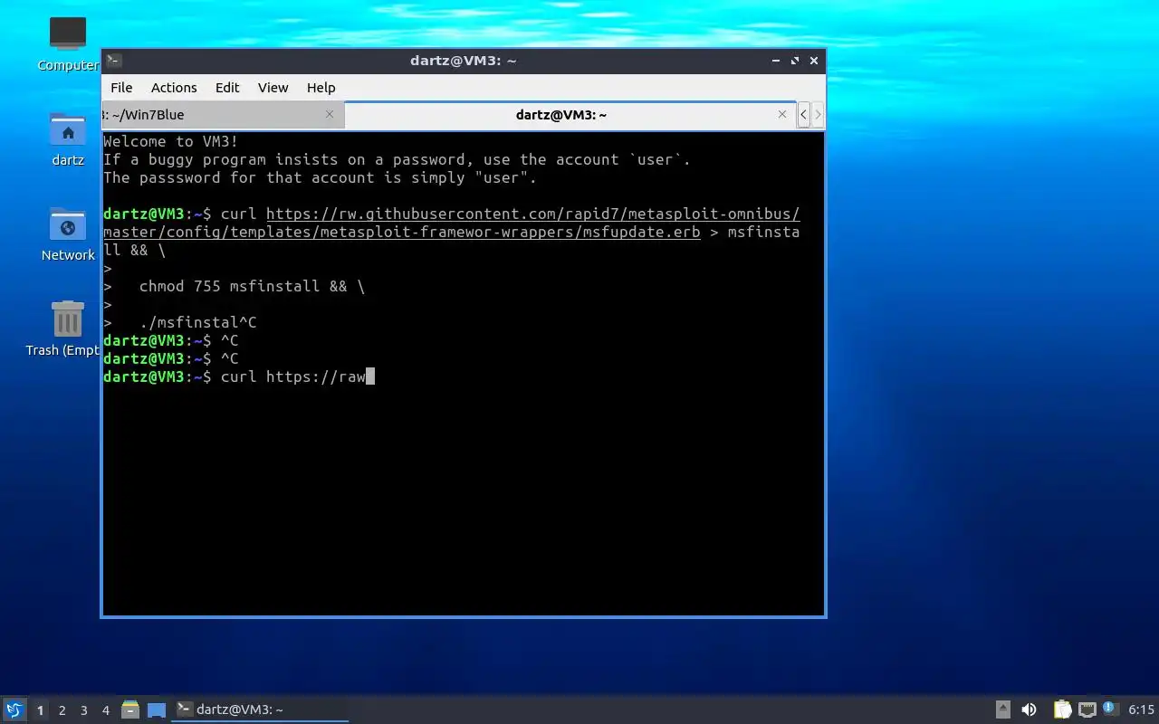Image resolution: width=1159 pixels, height=724 pixels.
Task: Switch to the ~/Win7Blue terminal tab
Action: coord(223,115)
